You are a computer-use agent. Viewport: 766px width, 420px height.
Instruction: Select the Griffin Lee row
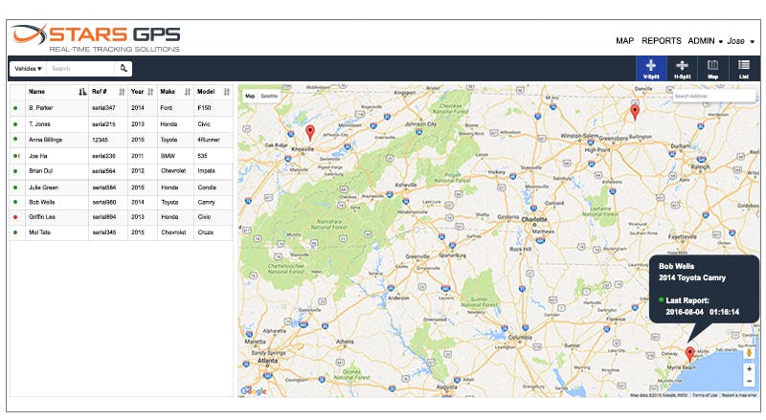[x=122, y=217]
